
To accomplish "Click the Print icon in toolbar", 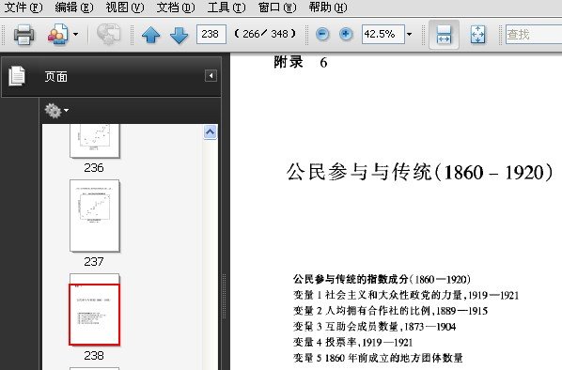I will (x=24, y=35).
